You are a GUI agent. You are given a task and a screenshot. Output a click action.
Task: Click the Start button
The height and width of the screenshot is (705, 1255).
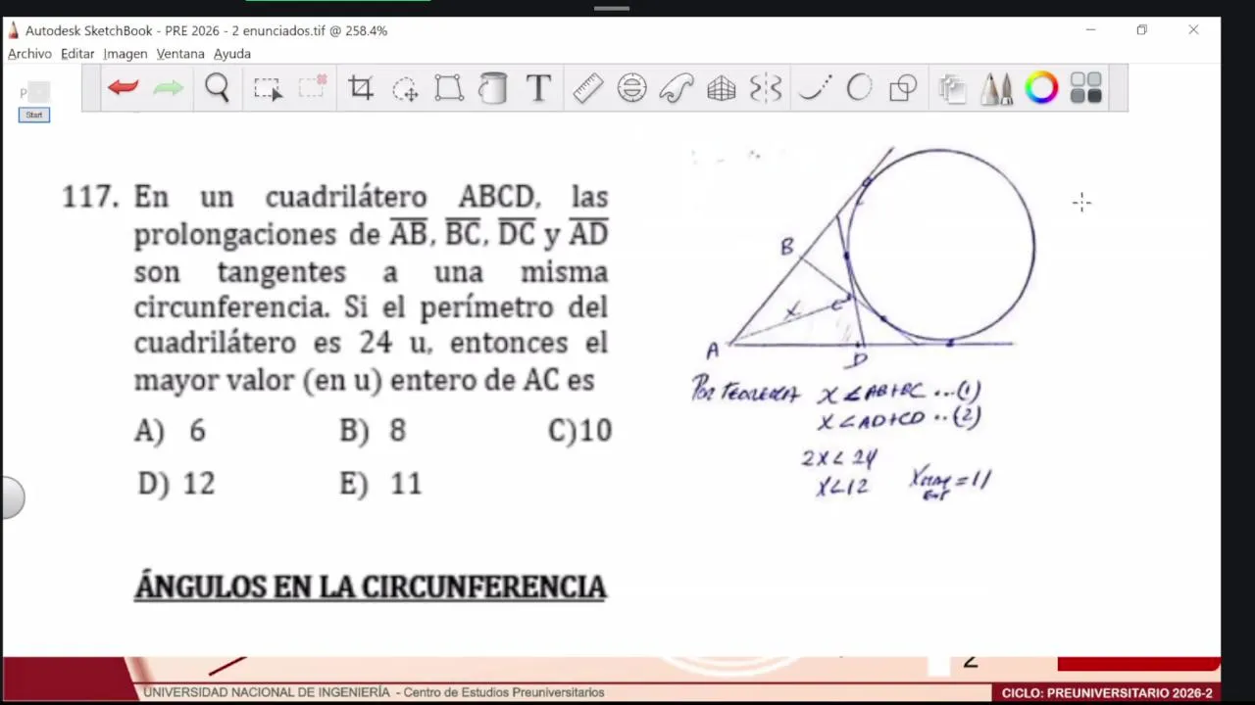[x=34, y=115]
